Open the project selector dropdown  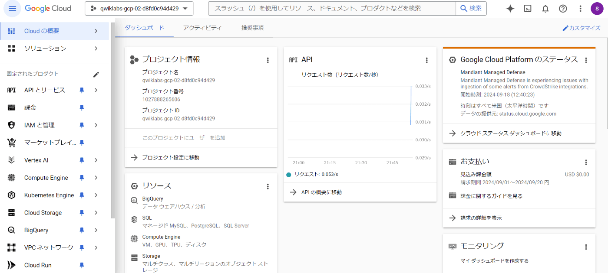click(139, 8)
